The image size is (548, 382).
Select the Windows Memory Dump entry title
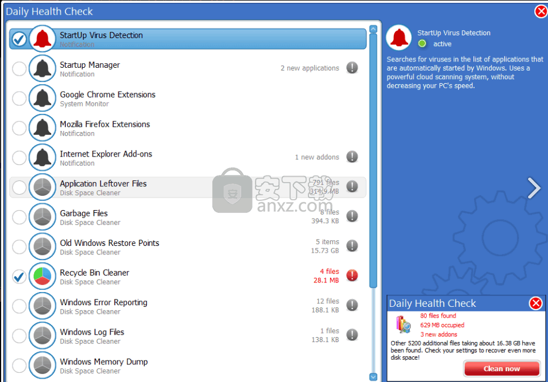coord(104,362)
